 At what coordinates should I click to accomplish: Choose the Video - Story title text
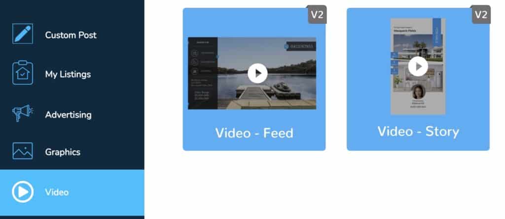pos(418,131)
